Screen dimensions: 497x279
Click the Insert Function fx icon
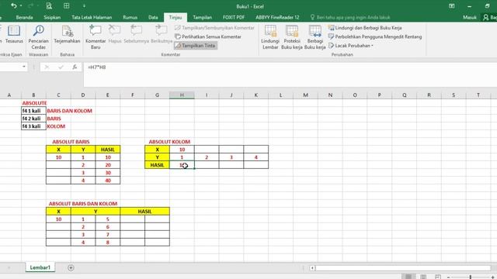tap(75, 67)
